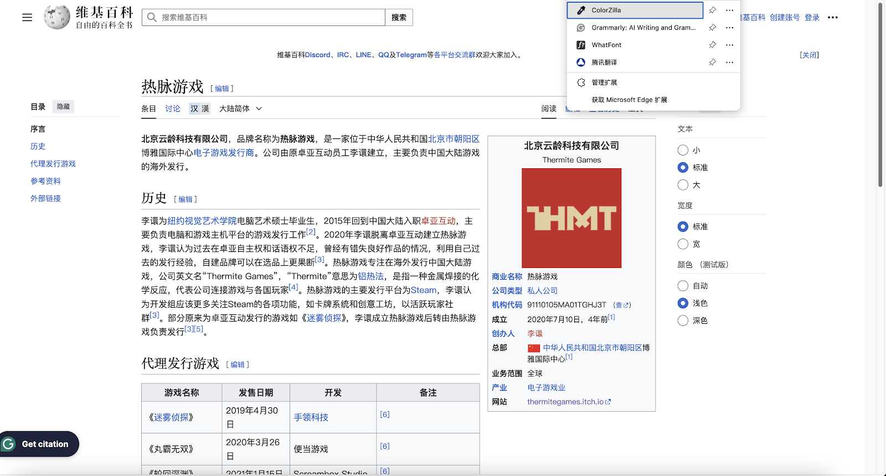Image resolution: width=886 pixels, height=476 pixels.
Task: Open the 条目 tab
Action: point(148,108)
